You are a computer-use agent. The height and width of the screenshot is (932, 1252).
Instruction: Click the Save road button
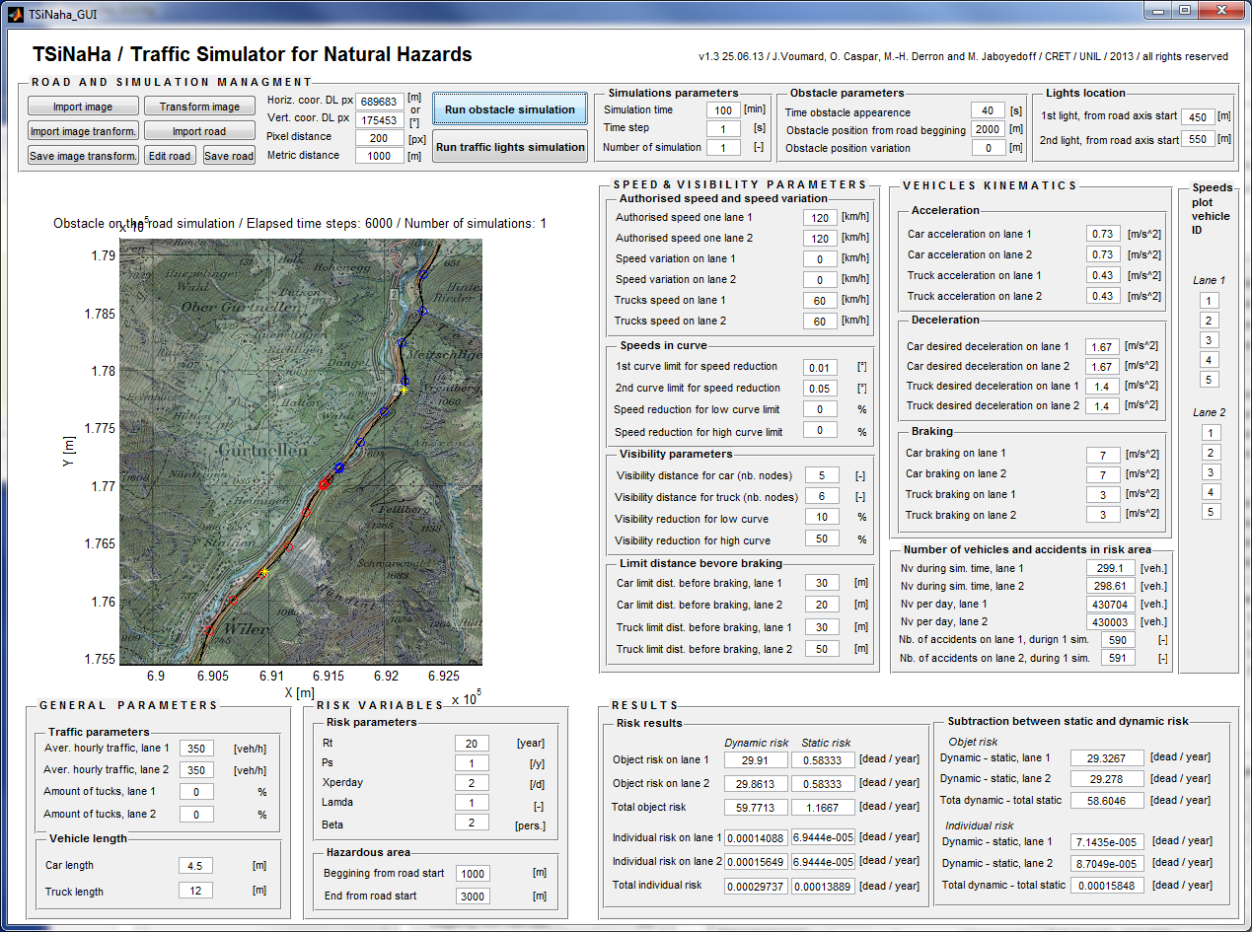(229, 156)
